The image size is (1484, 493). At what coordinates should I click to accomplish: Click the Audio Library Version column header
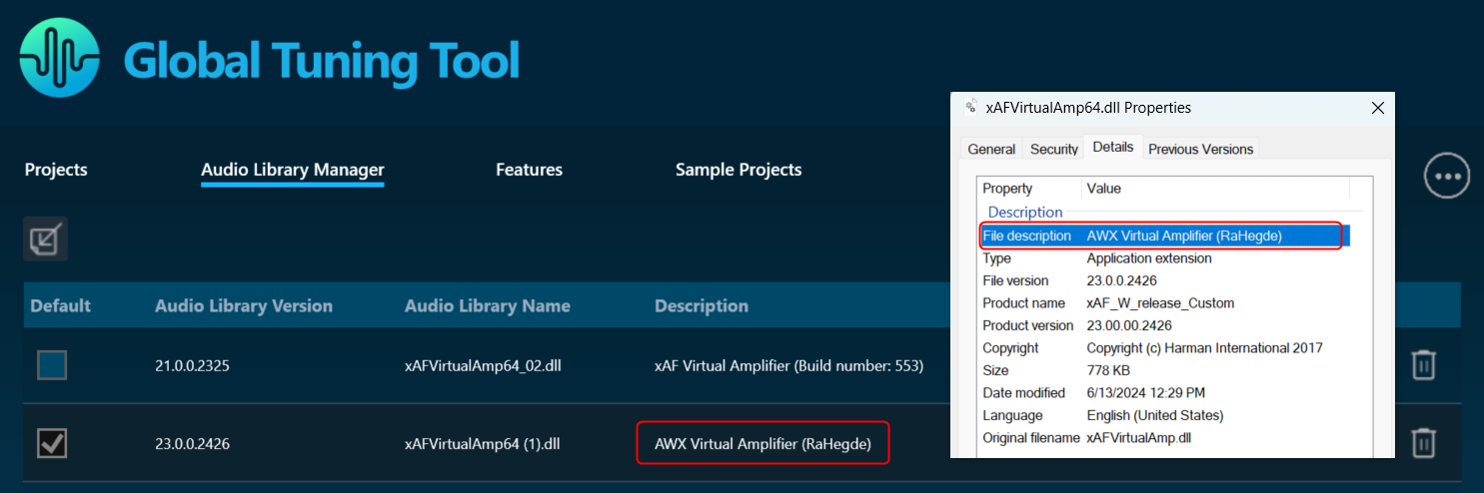tap(243, 305)
